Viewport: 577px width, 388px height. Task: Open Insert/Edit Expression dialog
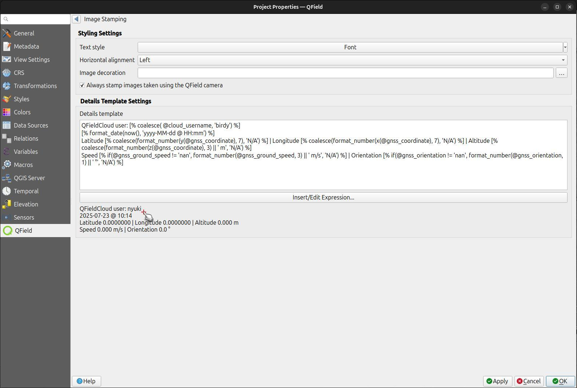tap(324, 197)
